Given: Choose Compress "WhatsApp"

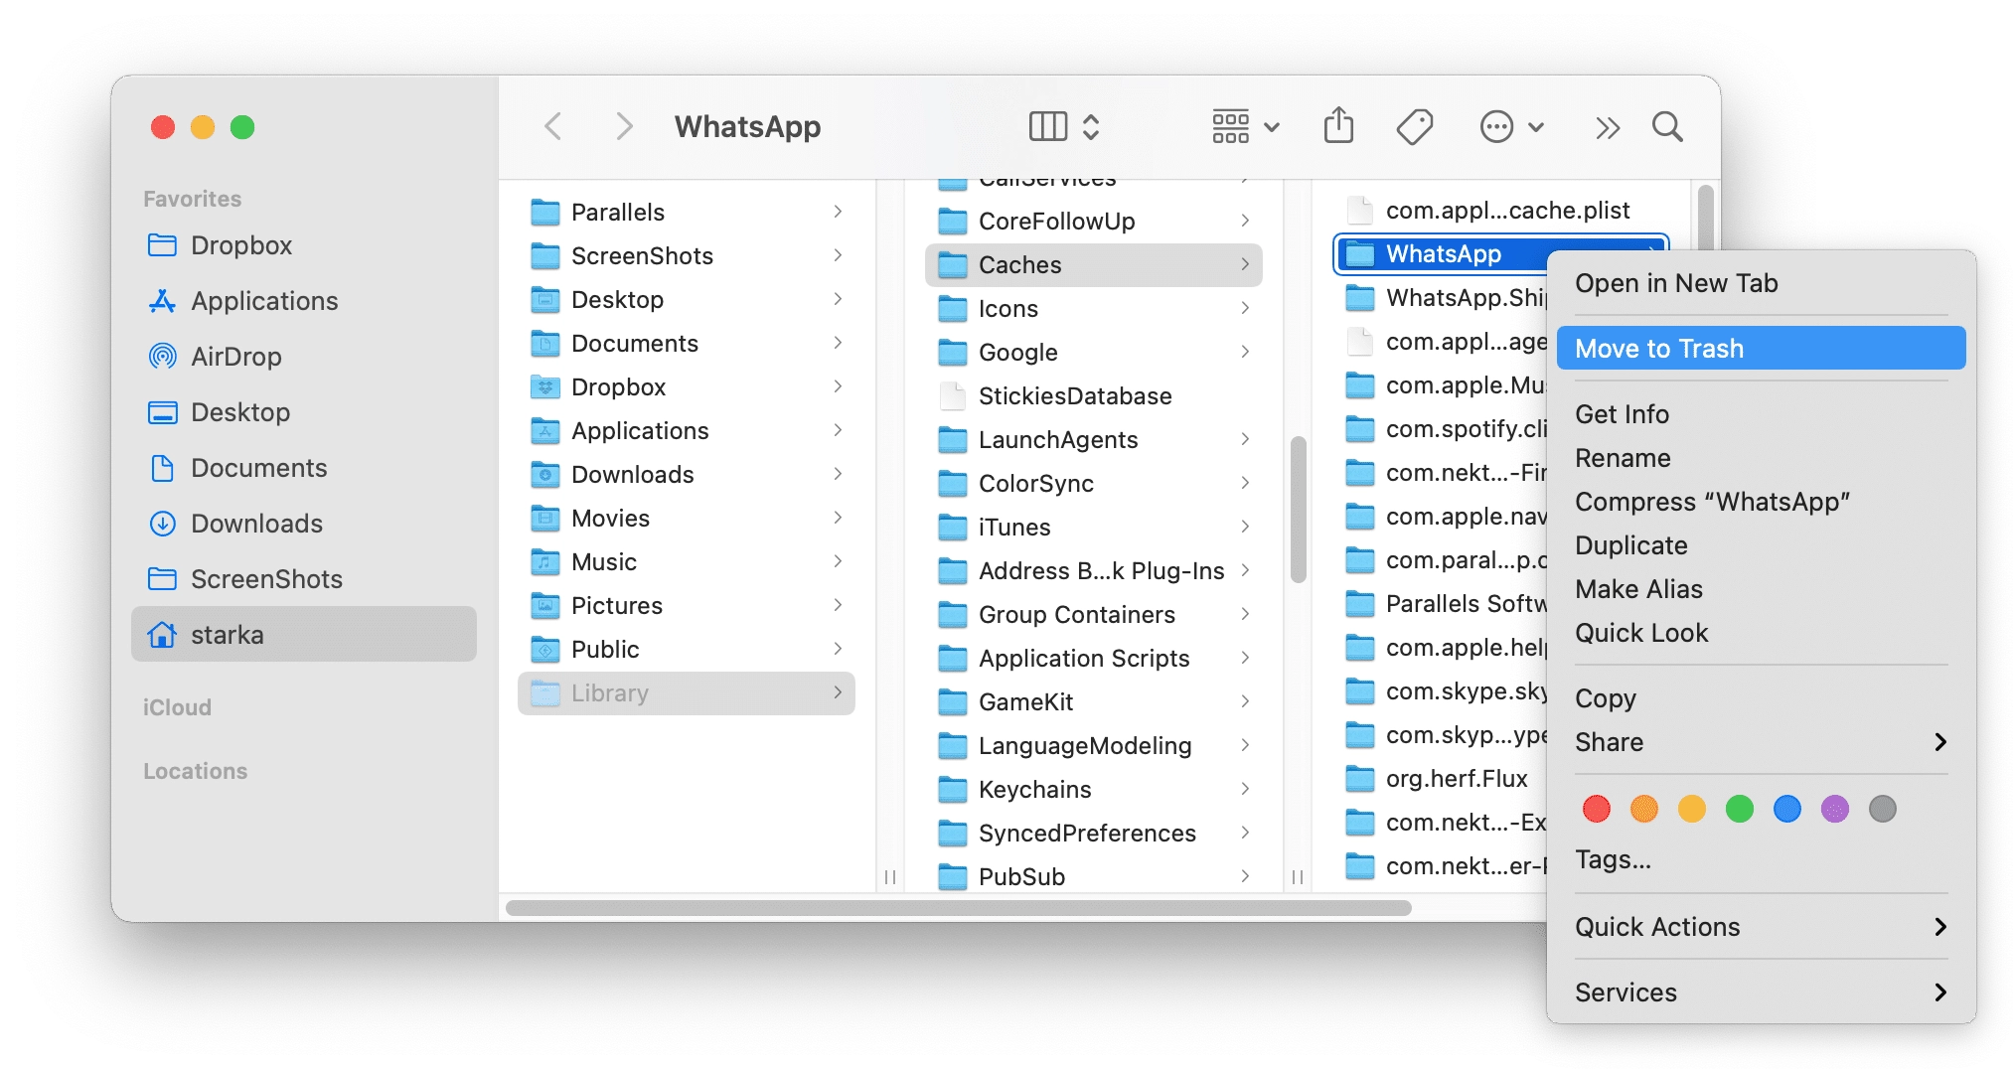Looking at the screenshot, I should tap(1761, 502).
